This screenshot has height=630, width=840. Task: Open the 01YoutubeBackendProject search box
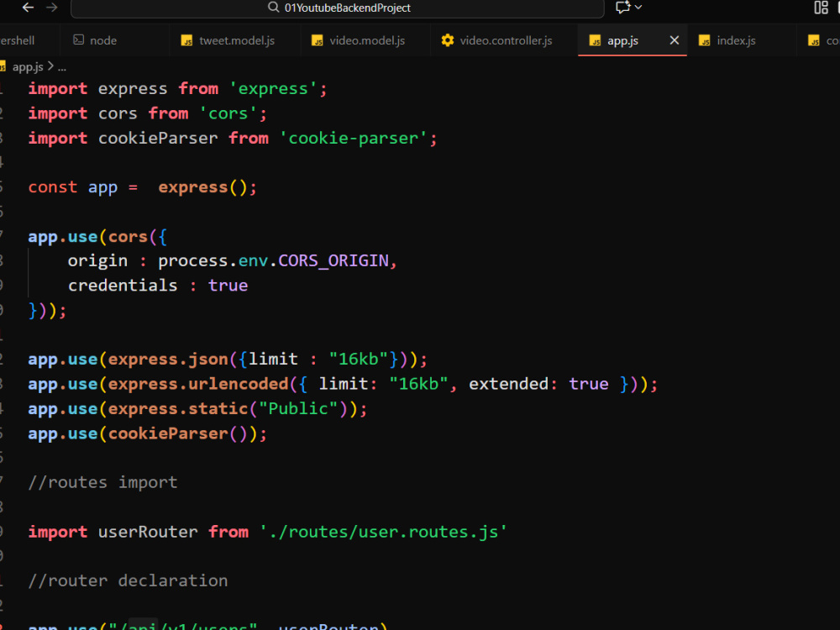pos(338,8)
